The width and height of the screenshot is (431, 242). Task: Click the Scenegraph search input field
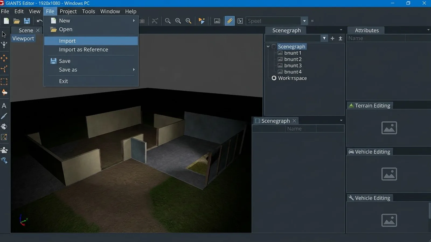pyautogui.click(x=293, y=38)
